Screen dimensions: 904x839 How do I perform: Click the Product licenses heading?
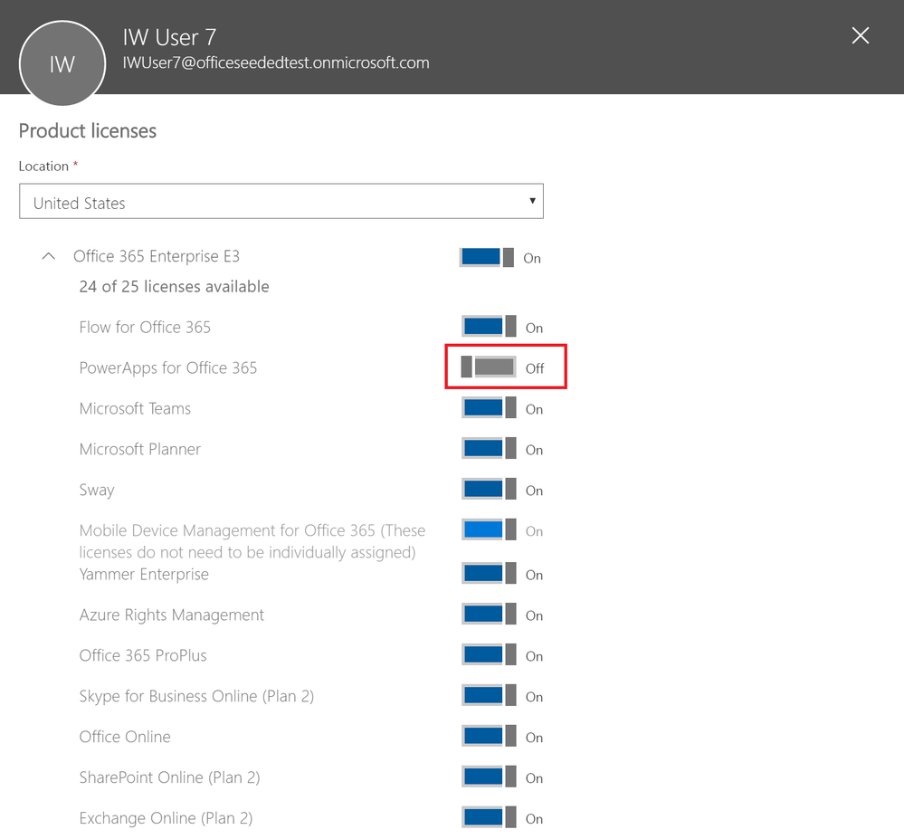88,131
